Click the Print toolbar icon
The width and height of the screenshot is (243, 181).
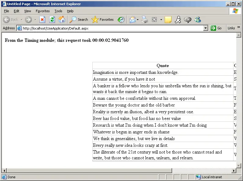pyautogui.click(x=145, y=20)
